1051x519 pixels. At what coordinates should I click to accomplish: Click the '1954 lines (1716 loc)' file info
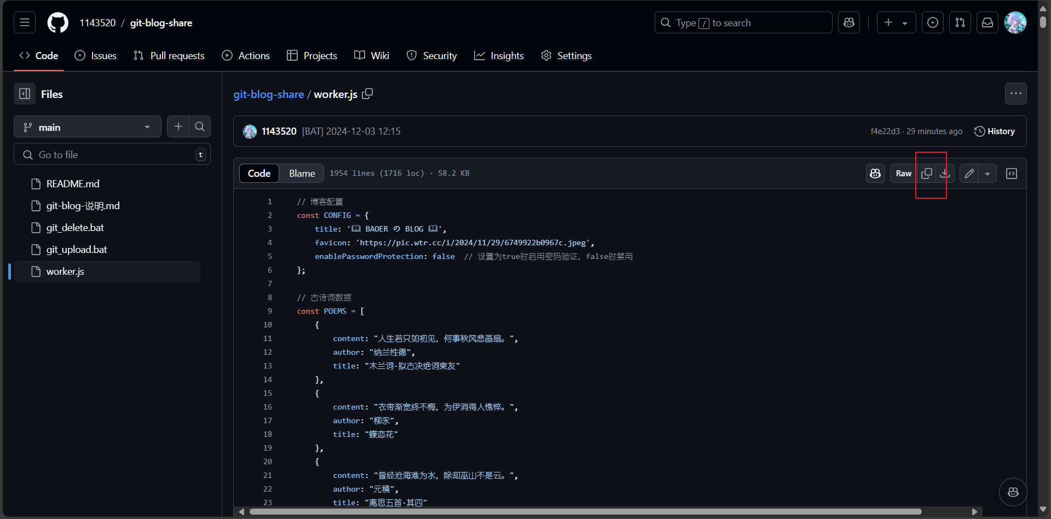377,174
